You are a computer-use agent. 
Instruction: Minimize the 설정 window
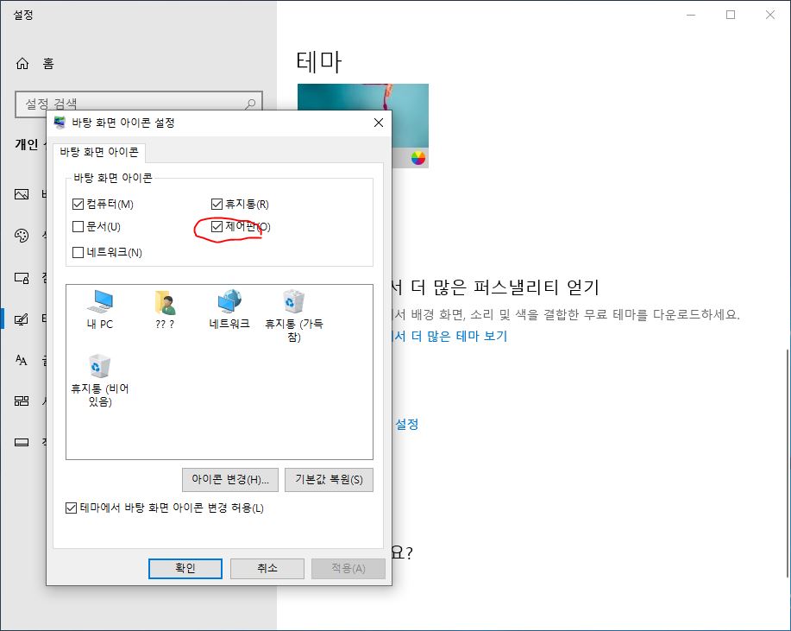pos(691,15)
